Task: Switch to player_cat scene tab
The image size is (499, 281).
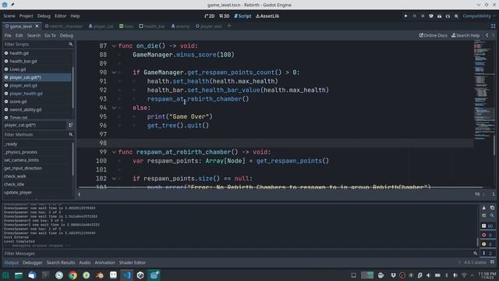Action: pos(101,26)
